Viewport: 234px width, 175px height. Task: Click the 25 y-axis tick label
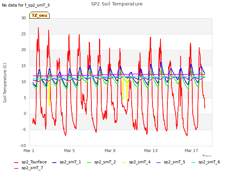click(23, 34)
